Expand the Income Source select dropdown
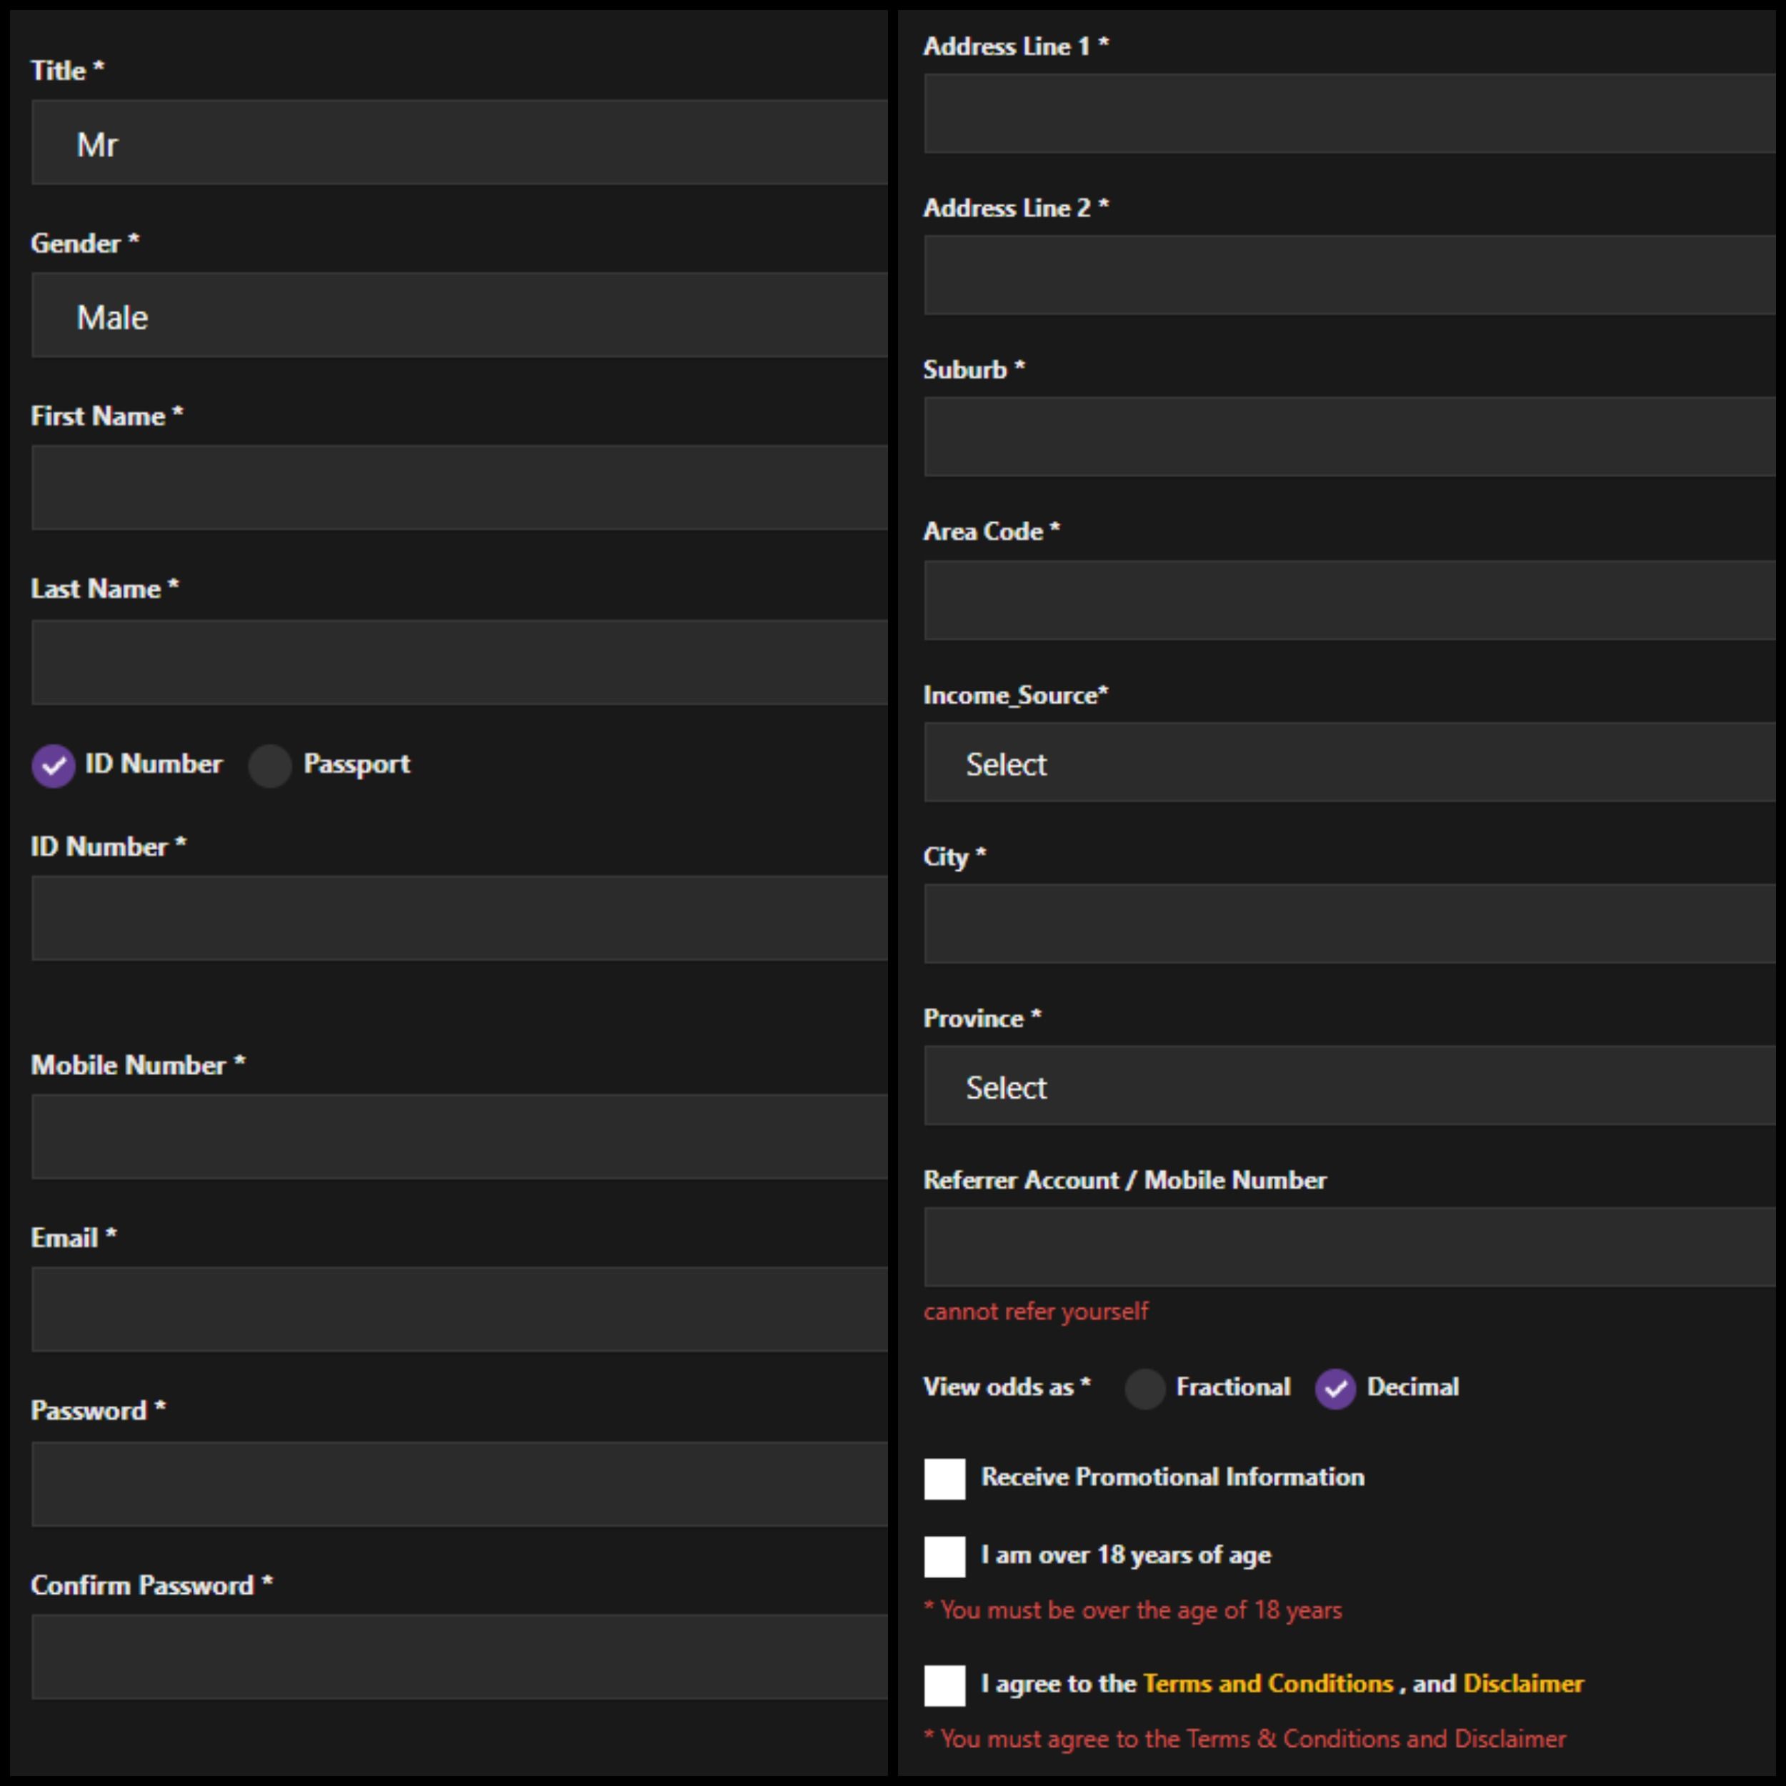Image resolution: width=1786 pixels, height=1786 pixels. click(x=1348, y=764)
